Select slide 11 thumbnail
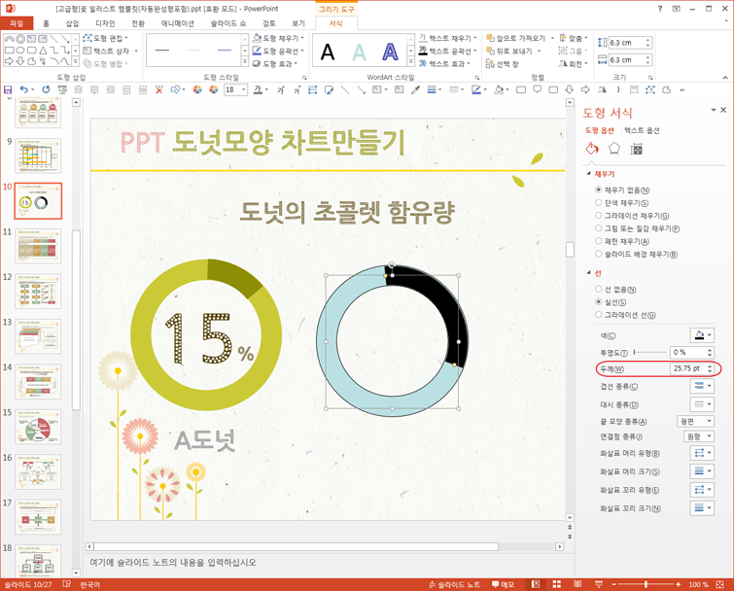 [38, 246]
